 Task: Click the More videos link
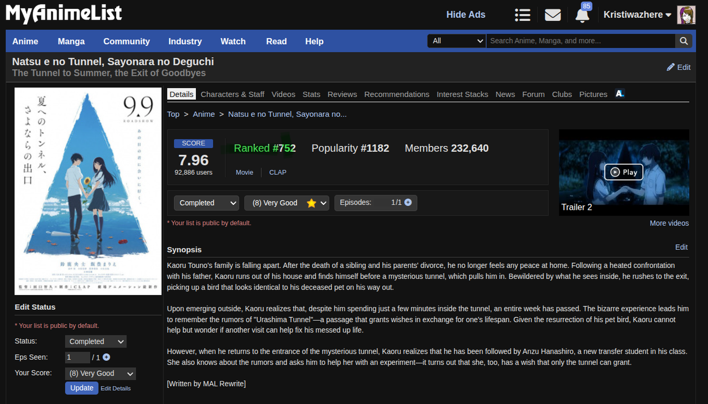pos(669,223)
